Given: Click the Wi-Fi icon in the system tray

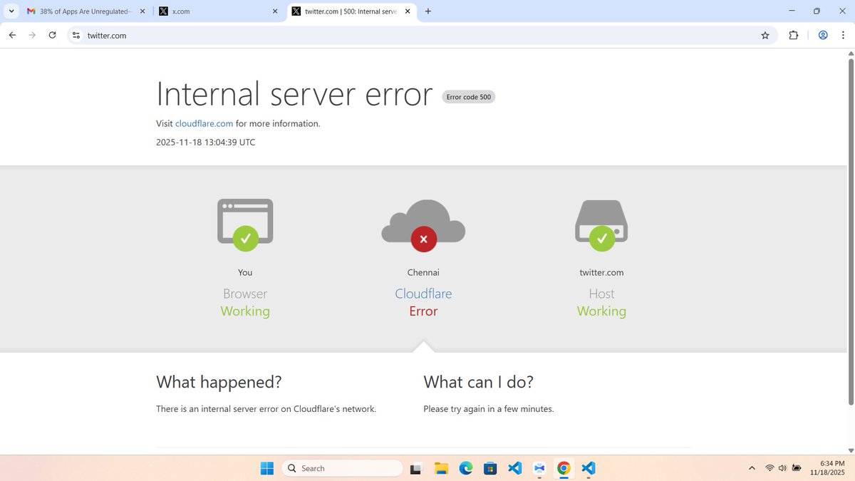Looking at the screenshot, I should pos(769,468).
